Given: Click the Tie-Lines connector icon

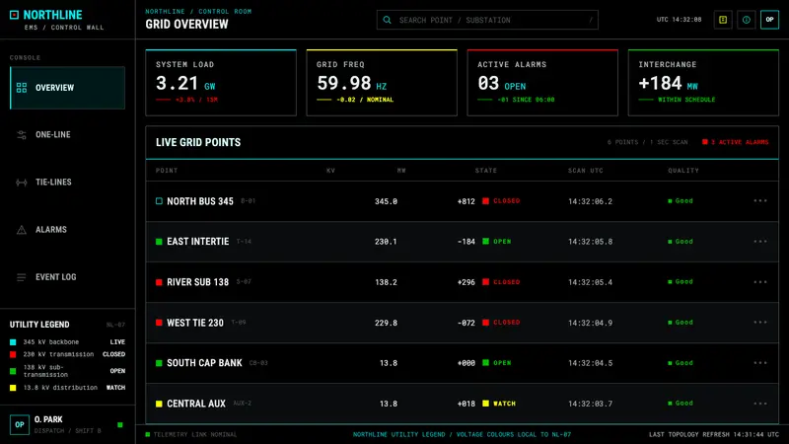Looking at the screenshot, I should pyautogui.click(x=21, y=183).
